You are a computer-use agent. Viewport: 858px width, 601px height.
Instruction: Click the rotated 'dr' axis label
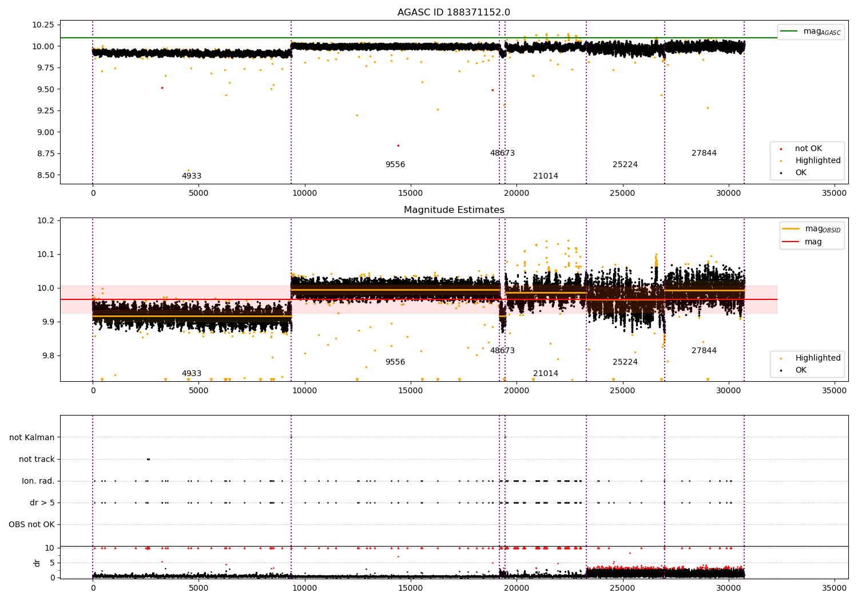[x=37, y=563]
